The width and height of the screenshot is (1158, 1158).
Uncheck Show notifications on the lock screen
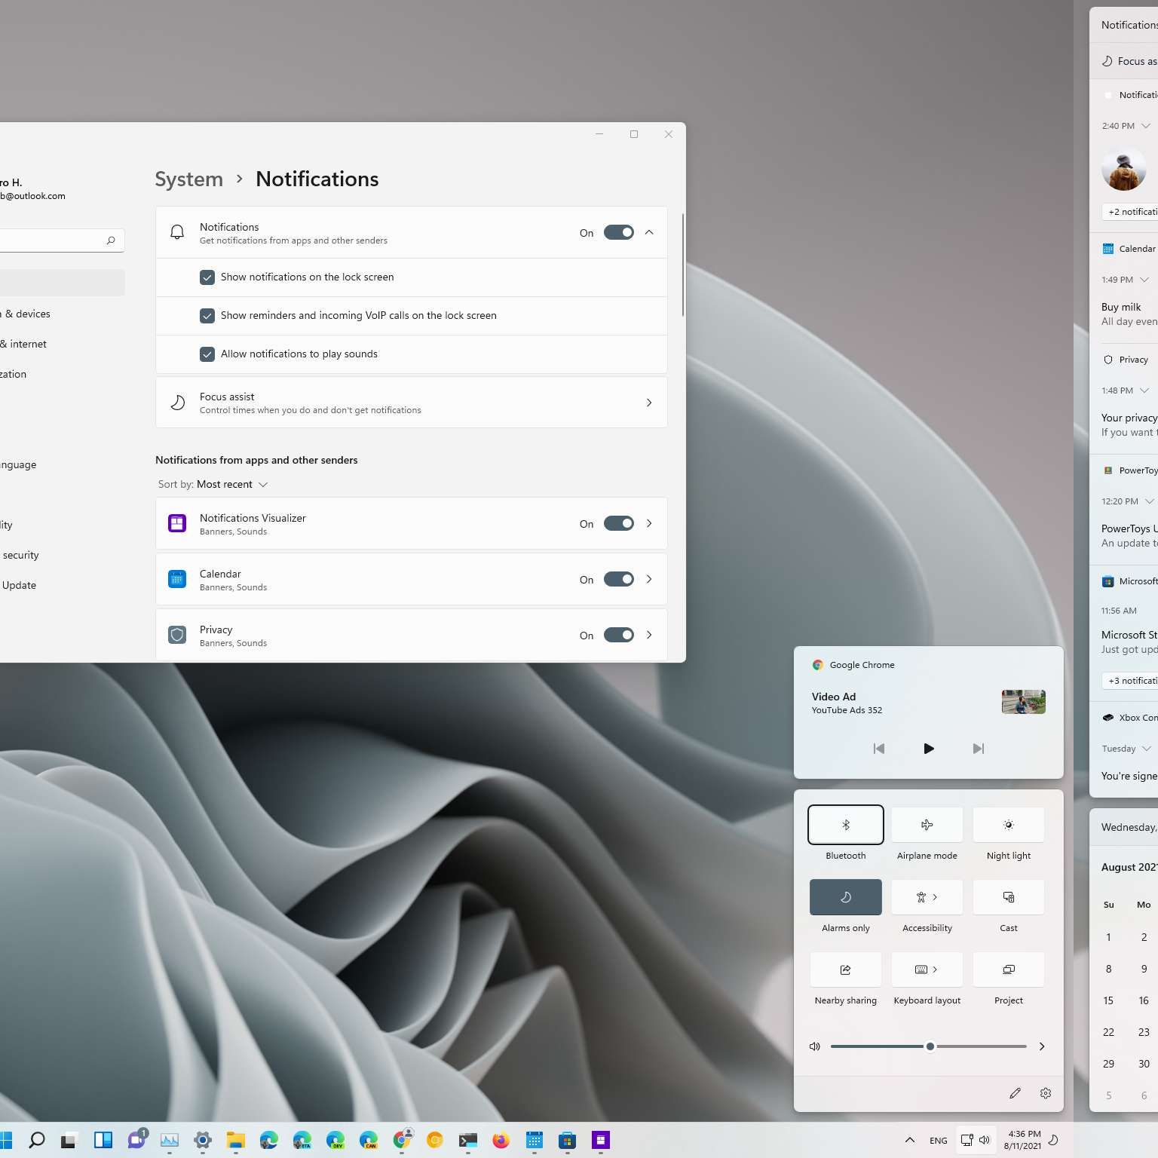point(207,277)
